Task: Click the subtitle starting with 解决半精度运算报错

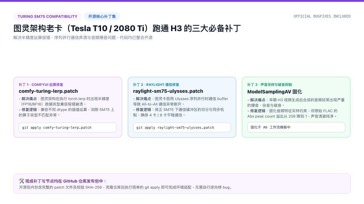Action: point(83,38)
